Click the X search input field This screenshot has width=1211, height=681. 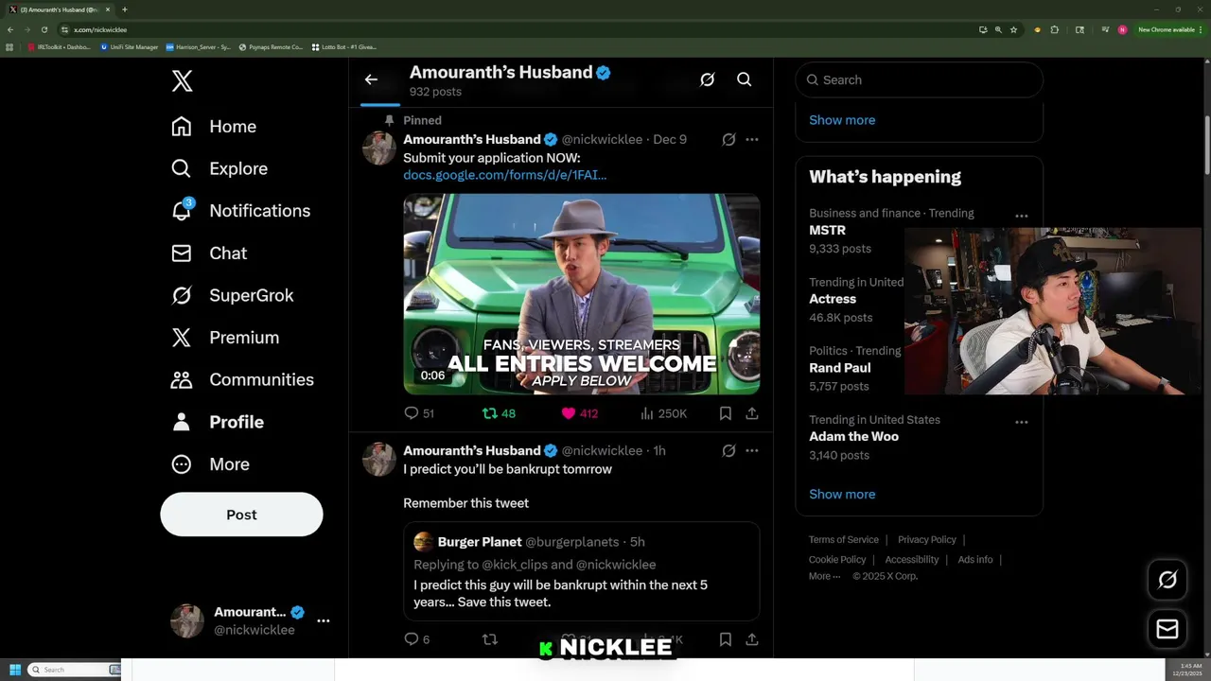920,80
